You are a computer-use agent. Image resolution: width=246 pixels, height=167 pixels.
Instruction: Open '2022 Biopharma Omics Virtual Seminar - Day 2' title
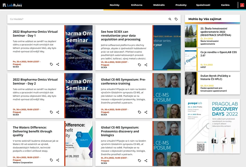(35, 81)
